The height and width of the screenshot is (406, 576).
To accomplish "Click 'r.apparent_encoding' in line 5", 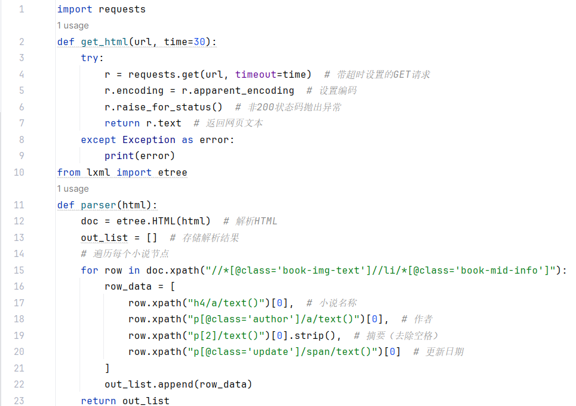I will (238, 91).
